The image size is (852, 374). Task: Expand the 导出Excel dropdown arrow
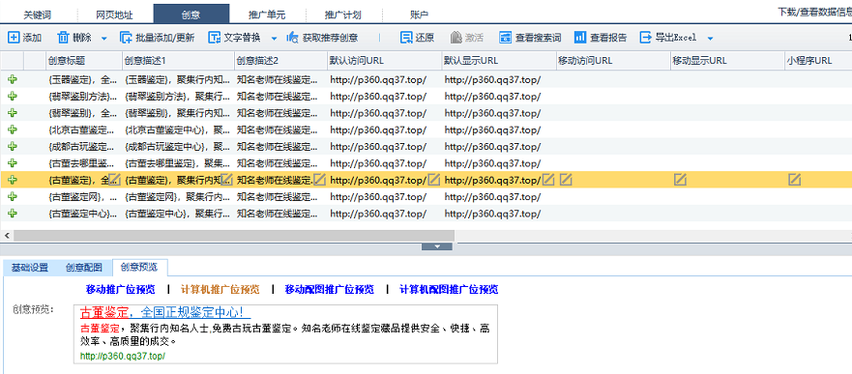[710, 38]
